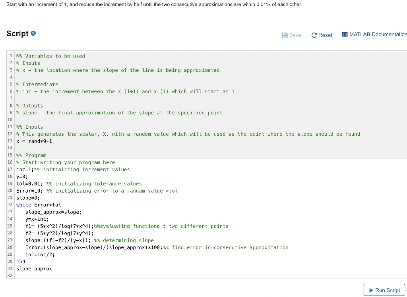Click the comment '% Start writing your program here'
Image resolution: width=407 pixels, height=297 pixels.
[66, 162]
